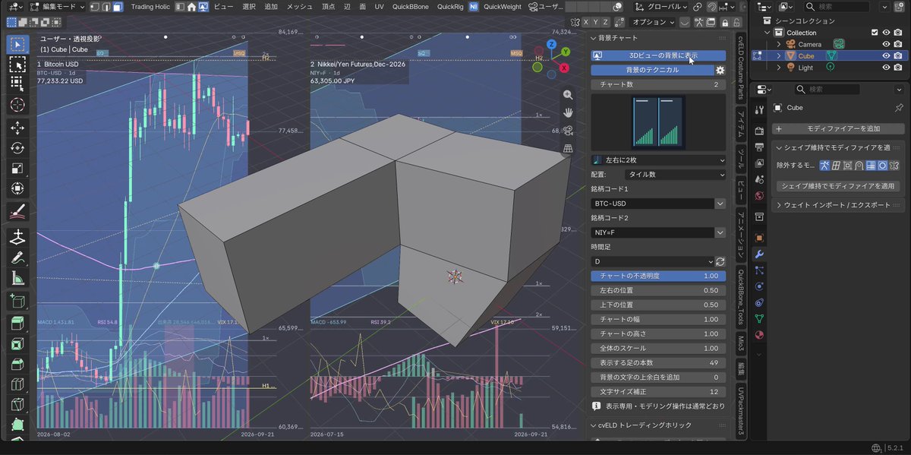Activate the Rotate tool

17,148
